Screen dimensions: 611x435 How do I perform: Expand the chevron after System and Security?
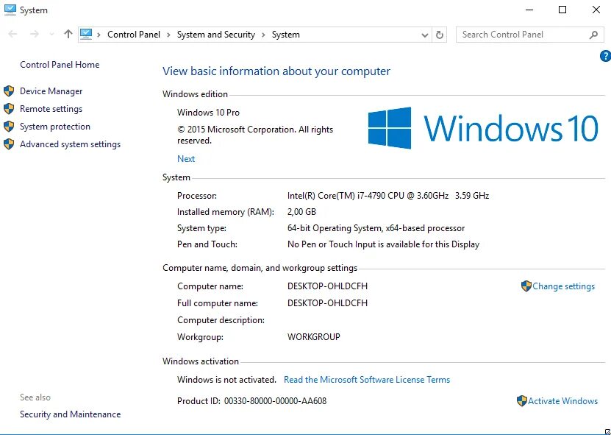[263, 35]
